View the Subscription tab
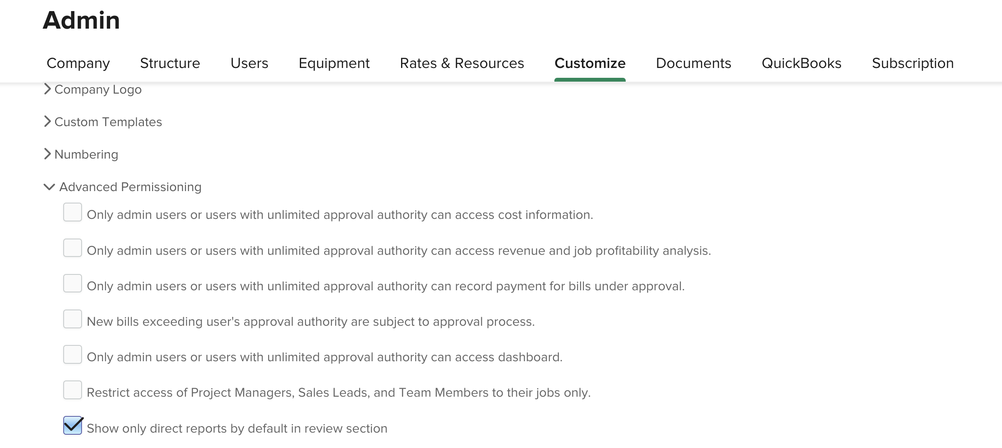This screenshot has height=448, width=1002. point(913,63)
